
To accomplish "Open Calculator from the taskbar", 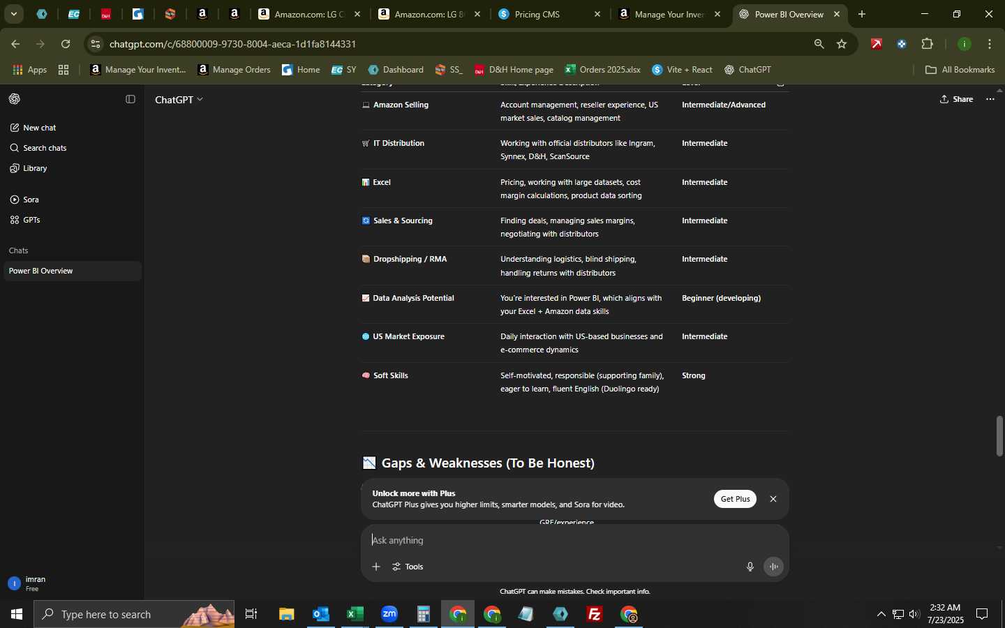I will (424, 614).
